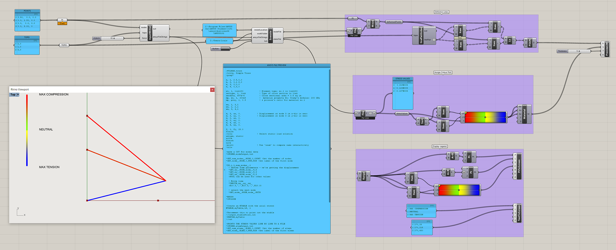Click the FORCE number slider
This screenshot has width=616, height=250.
pyautogui.click(x=108, y=38)
